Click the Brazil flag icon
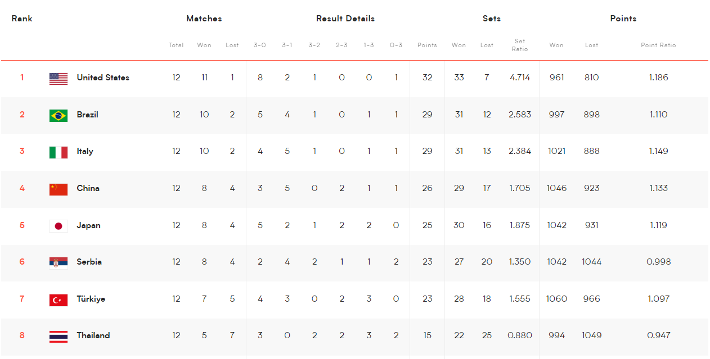This screenshot has width=710, height=359. 59,115
